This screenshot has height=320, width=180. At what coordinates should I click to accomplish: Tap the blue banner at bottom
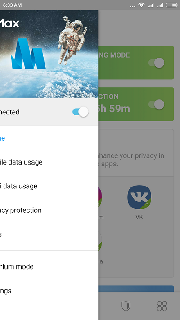pyautogui.click(x=136, y=288)
